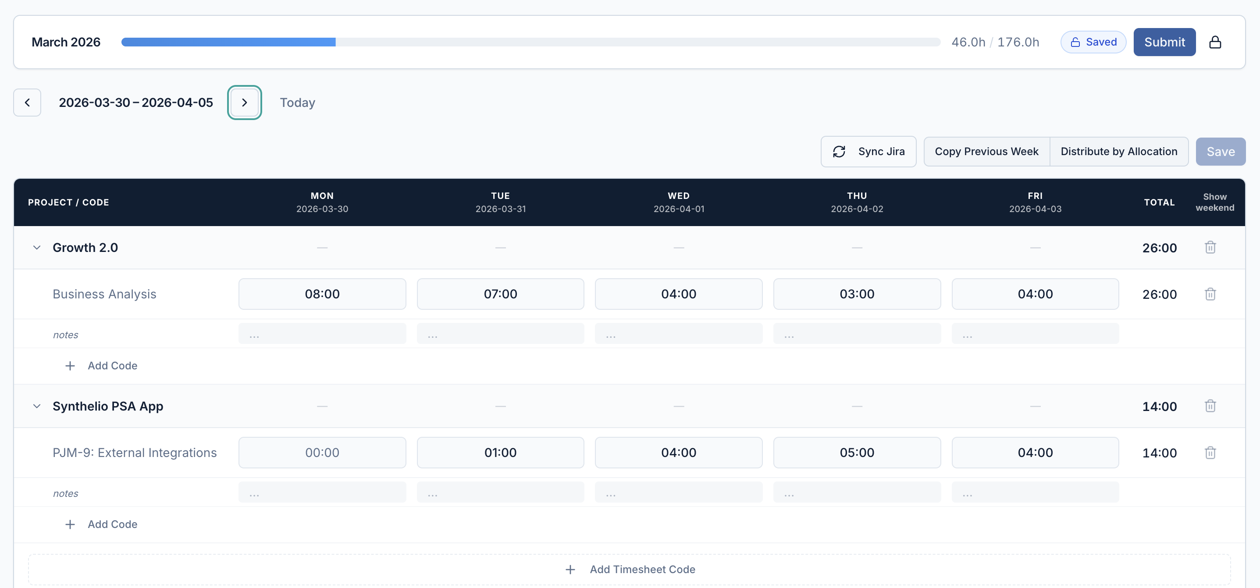The width and height of the screenshot is (1260, 588).
Task: Delete the Synthelio PSA App project row
Action: (1210, 406)
